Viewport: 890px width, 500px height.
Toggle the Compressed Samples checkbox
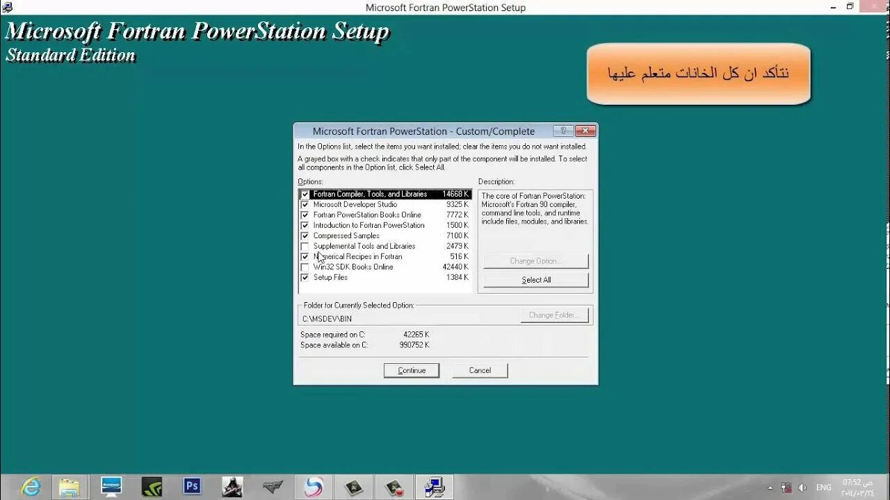coord(305,236)
